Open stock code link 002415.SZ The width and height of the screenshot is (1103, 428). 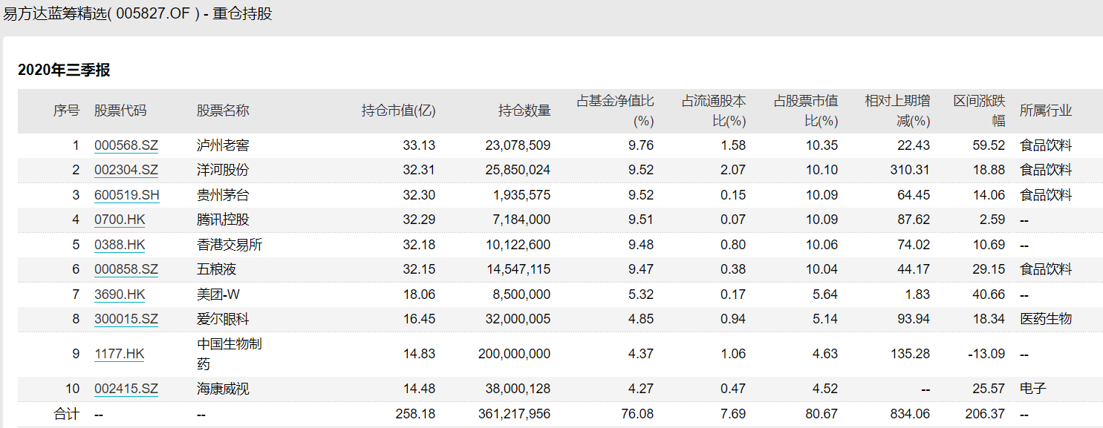coord(126,389)
